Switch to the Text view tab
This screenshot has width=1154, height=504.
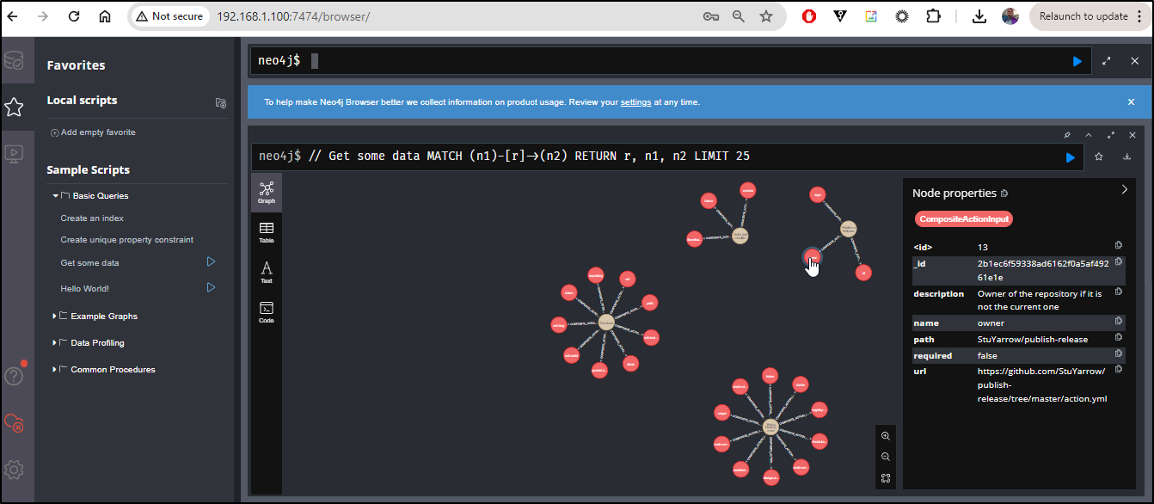[x=267, y=272]
